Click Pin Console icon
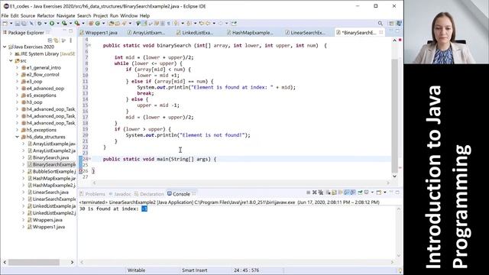This screenshot has width=489, height=275. pos(360,192)
